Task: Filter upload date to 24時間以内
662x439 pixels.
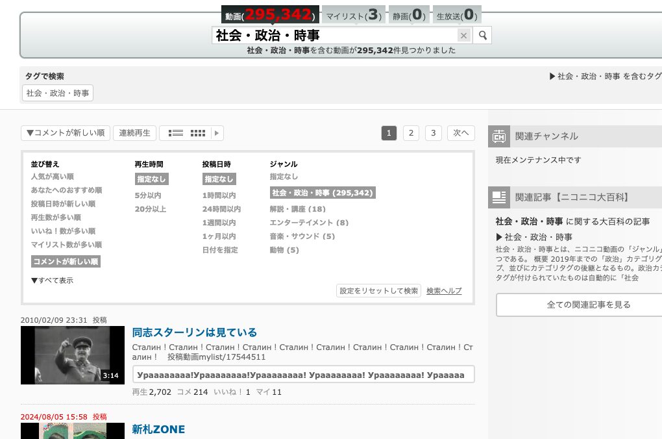Action: pos(221,209)
